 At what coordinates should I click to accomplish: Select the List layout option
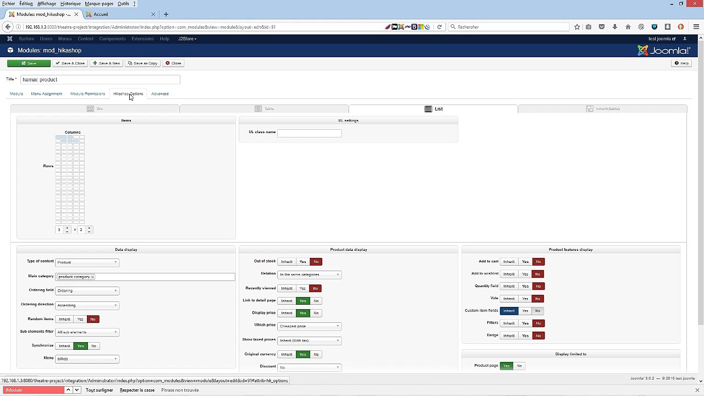[x=433, y=109]
